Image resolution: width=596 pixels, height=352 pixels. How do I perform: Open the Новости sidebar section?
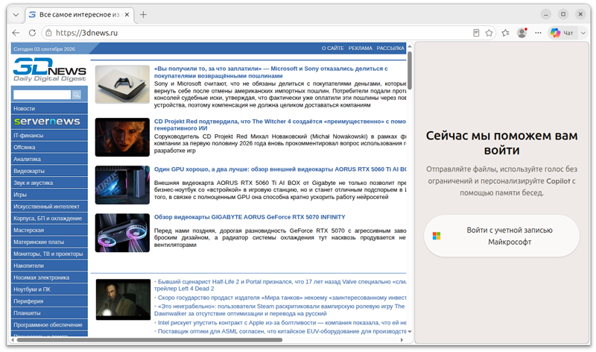[x=49, y=108]
